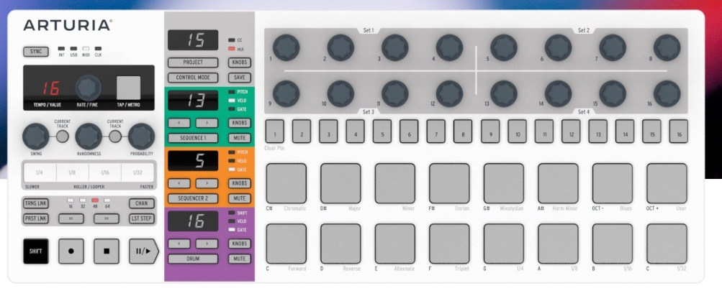Click the LST STEP button

pos(141,218)
